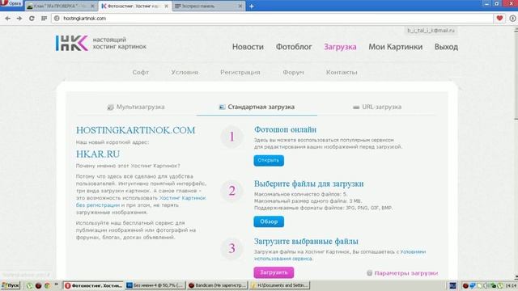Switch to Documents and Settings folder taskbar window

280,285
